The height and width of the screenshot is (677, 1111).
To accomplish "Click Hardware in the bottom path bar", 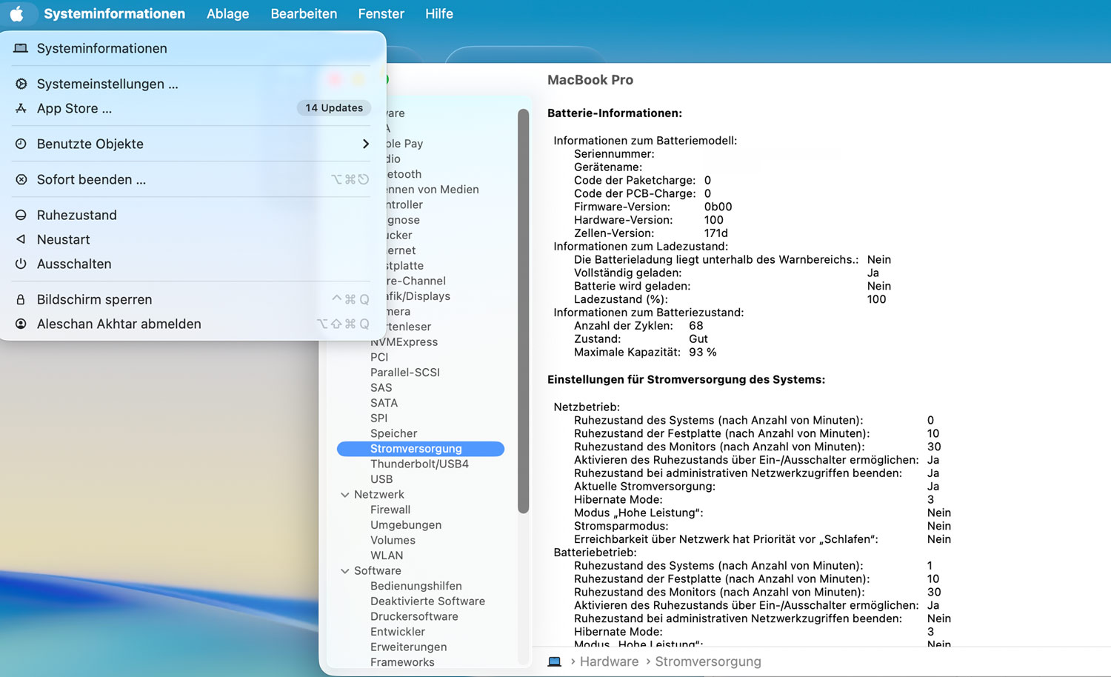I will [609, 661].
